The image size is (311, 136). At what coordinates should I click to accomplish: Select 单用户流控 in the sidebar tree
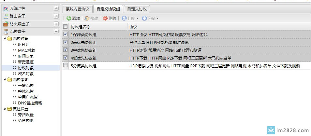click(27, 97)
